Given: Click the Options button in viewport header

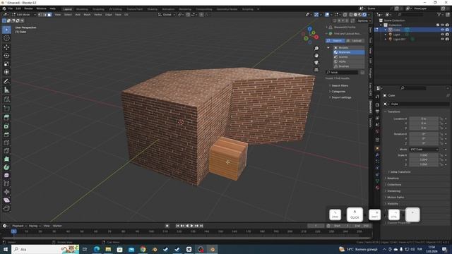Looking at the screenshot, I should coord(363,20).
